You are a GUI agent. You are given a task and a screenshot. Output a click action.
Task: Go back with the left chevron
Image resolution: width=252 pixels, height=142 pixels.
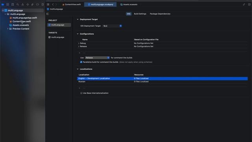tap(53, 4)
